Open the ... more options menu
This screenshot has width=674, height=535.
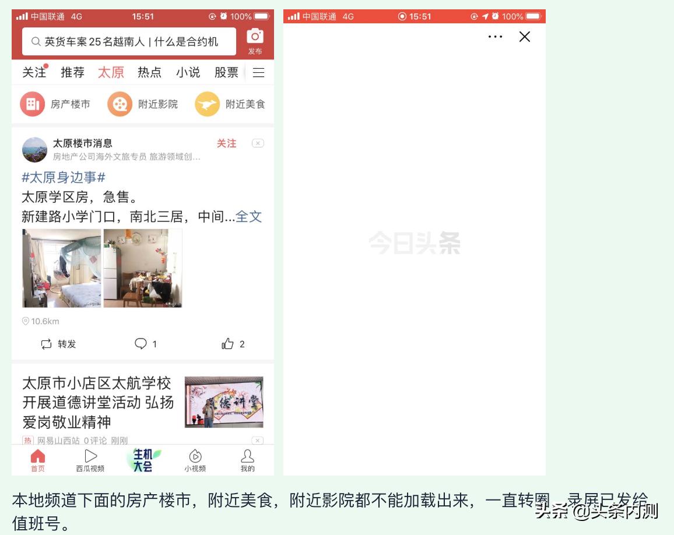pyautogui.click(x=495, y=37)
